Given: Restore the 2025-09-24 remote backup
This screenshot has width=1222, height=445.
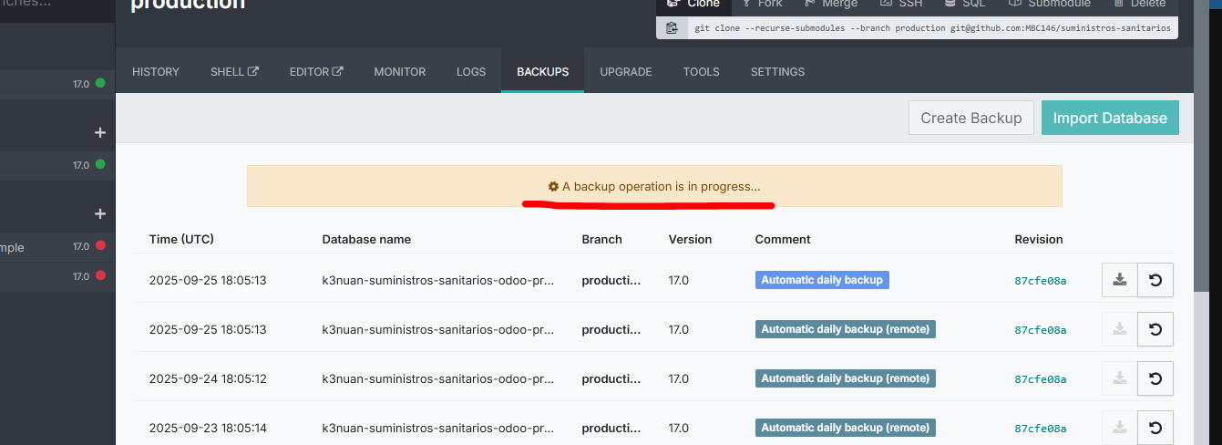Looking at the screenshot, I should (x=1155, y=378).
